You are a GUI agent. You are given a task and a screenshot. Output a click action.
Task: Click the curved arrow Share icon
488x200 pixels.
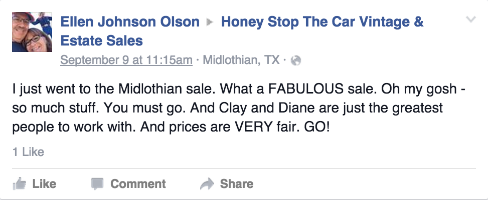coord(207,184)
